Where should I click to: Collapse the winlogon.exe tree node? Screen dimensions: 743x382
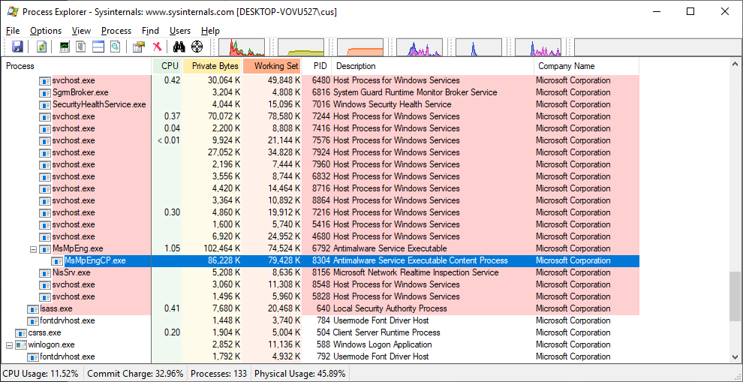click(x=9, y=345)
